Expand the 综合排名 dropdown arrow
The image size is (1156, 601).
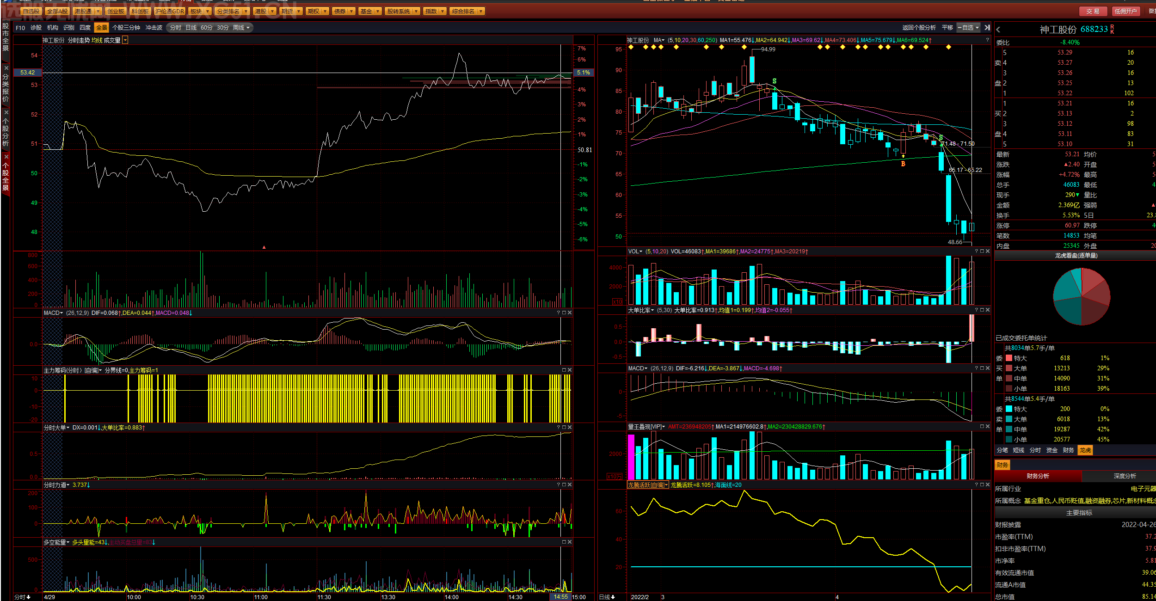[481, 11]
